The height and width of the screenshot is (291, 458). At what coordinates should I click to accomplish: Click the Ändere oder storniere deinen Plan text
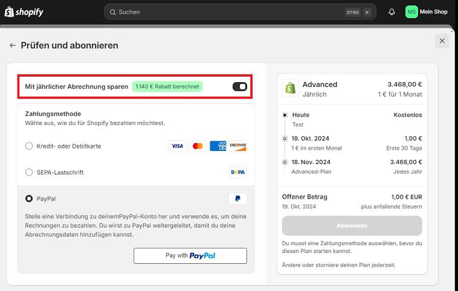click(x=339, y=265)
